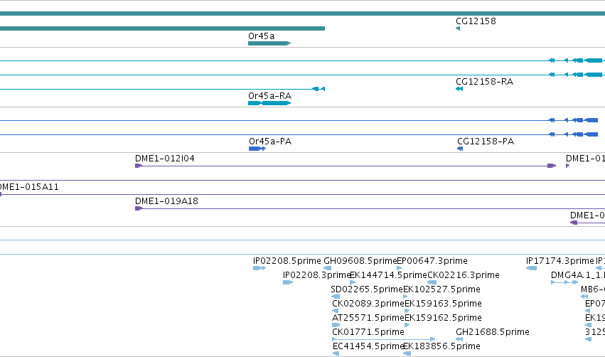The height and width of the screenshot is (357, 605).
Task: Select the Or45a-RA transcript exon glyph
Action: [x=269, y=103]
